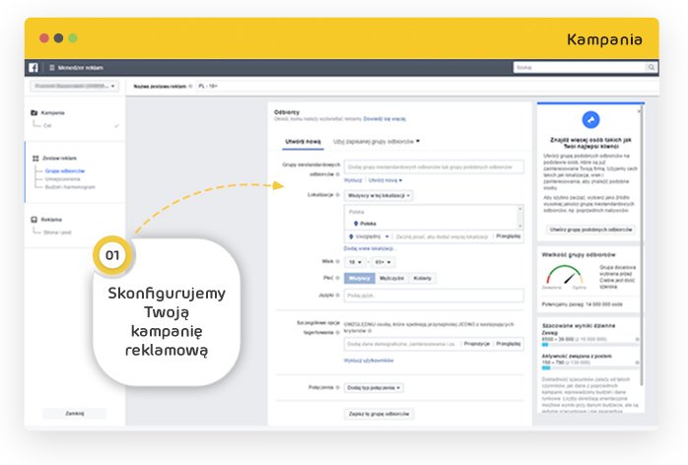Viewport: 688px width, 465px height.
Task: Click the Zestaw reklam grid icon
Action: [34, 158]
